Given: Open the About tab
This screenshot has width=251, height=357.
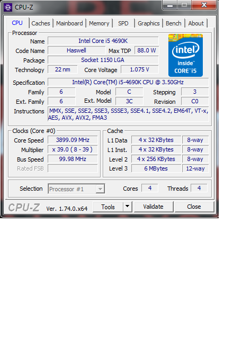Looking at the screenshot, I should pos(196,23).
